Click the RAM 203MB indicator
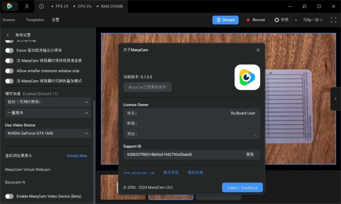This screenshot has height=204, width=341. coord(110,6)
